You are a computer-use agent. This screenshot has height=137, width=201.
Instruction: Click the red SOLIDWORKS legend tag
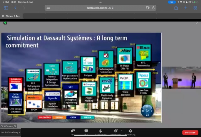45,117
